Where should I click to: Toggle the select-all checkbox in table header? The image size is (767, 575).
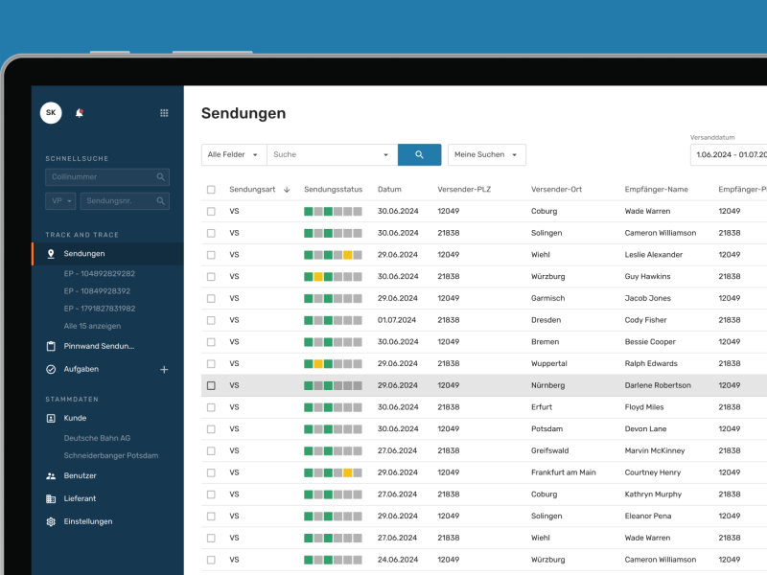pyautogui.click(x=211, y=190)
